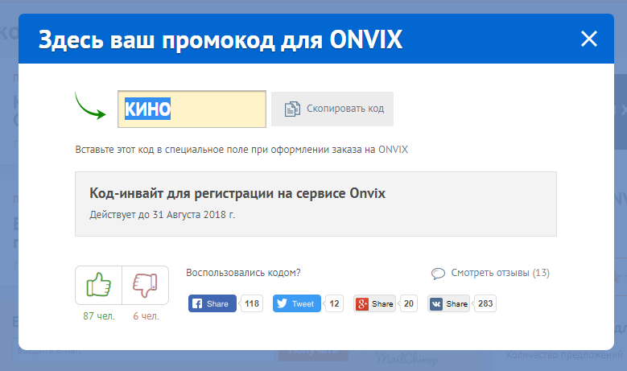Click 'Код-инвайт для регистрации на сервисе Onvix' title
The width and height of the screenshot is (627, 371).
pos(237,193)
